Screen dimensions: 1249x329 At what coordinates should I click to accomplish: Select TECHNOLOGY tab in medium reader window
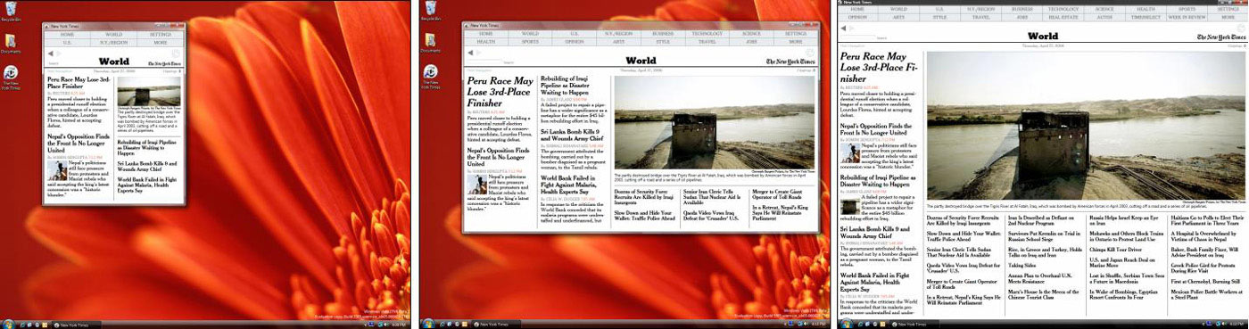[x=707, y=34]
